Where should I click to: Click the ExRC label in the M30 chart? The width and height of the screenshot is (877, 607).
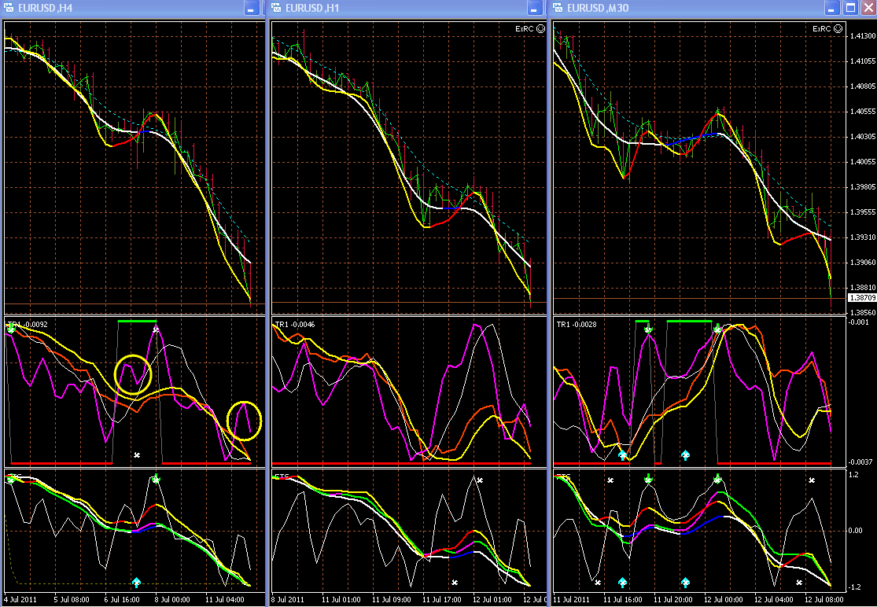click(822, 29)
